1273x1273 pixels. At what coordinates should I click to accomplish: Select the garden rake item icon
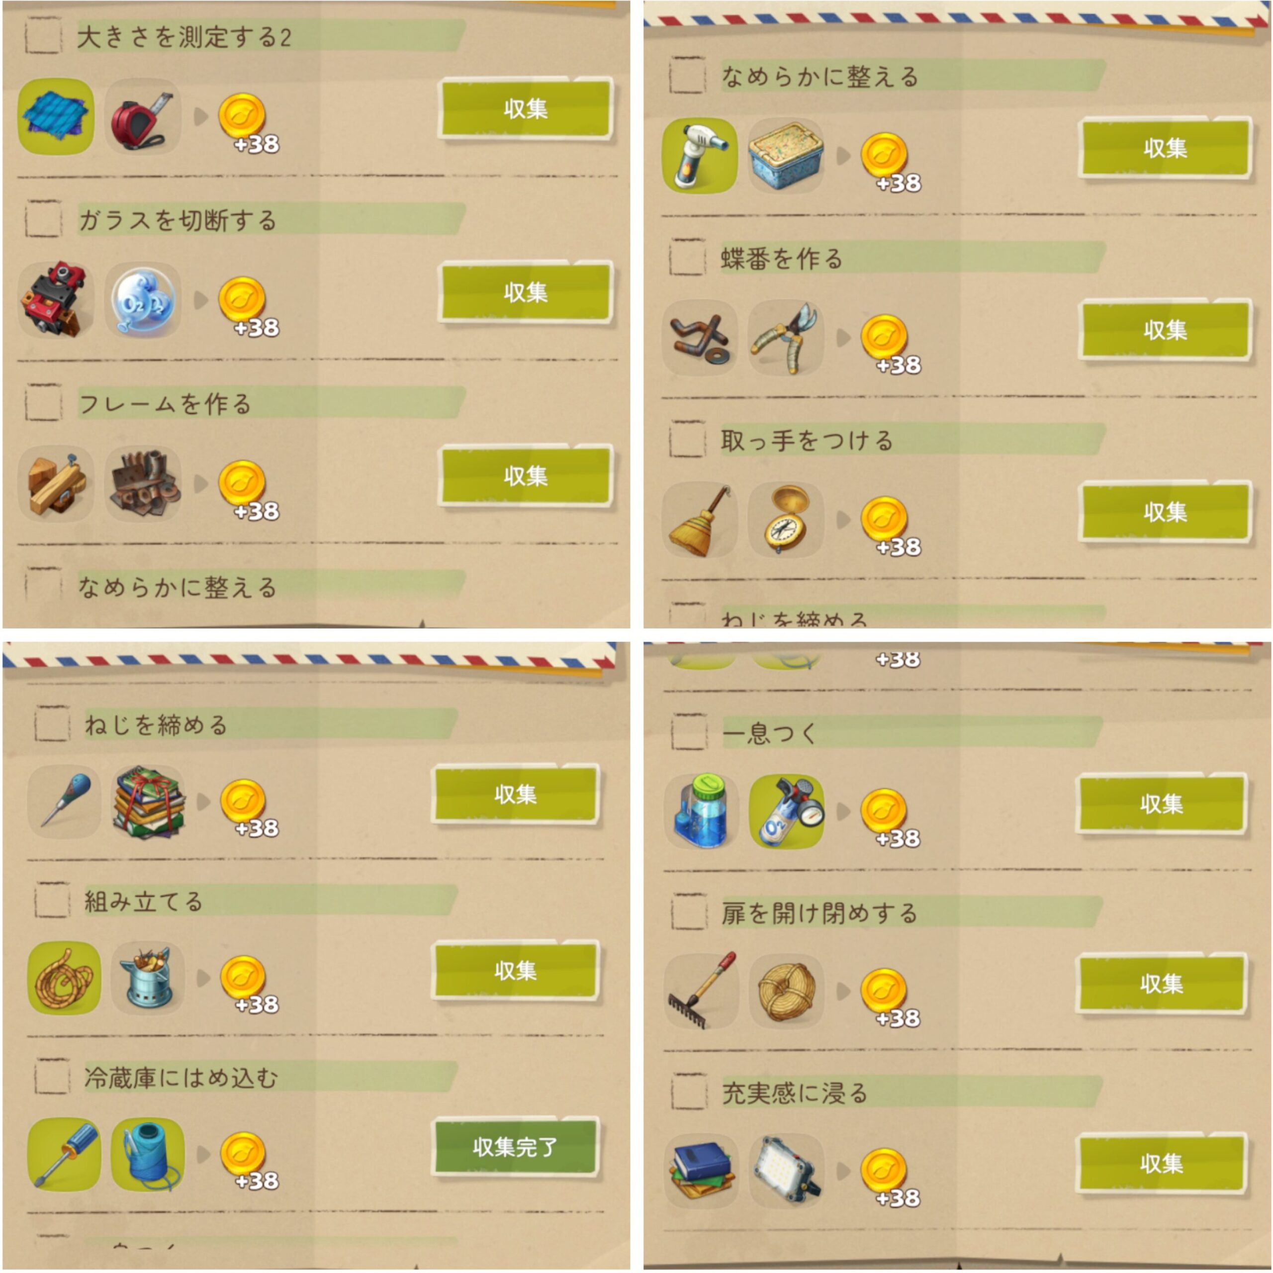click(x=701, y=991)
